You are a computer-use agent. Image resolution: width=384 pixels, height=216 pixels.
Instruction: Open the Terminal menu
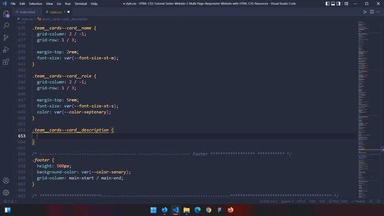(81, 4)
